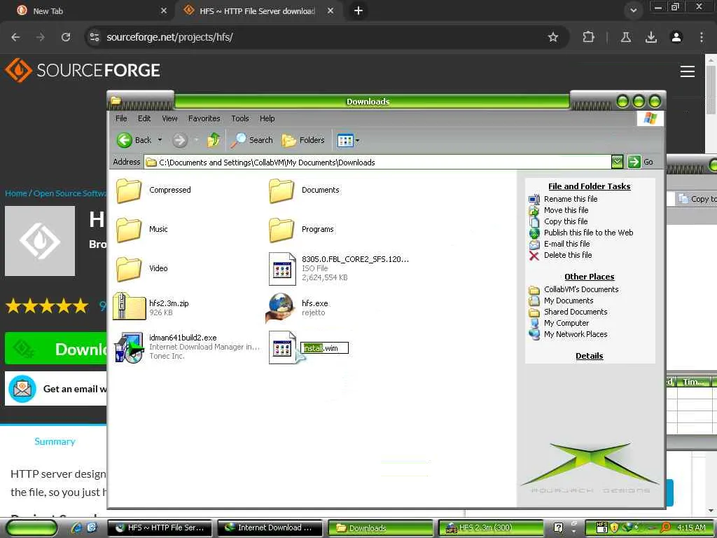Open Internet Download Manager taskbar button

(271, 527)
